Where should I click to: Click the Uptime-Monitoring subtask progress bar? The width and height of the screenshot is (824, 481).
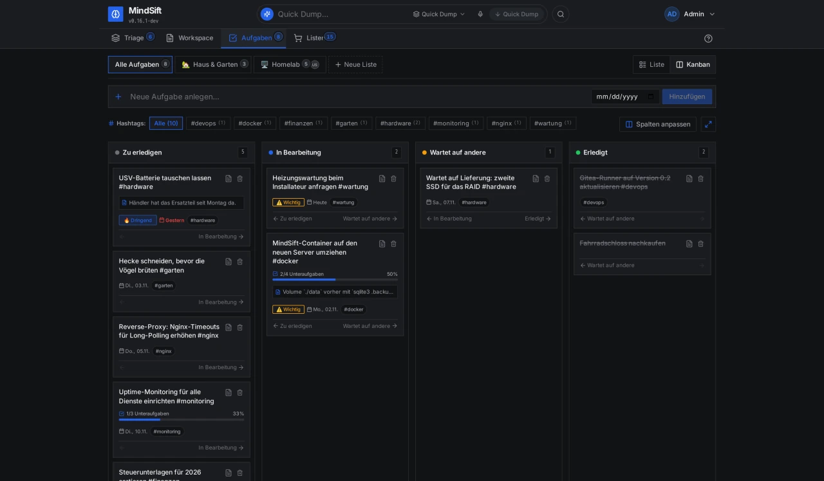coord(182,420)
